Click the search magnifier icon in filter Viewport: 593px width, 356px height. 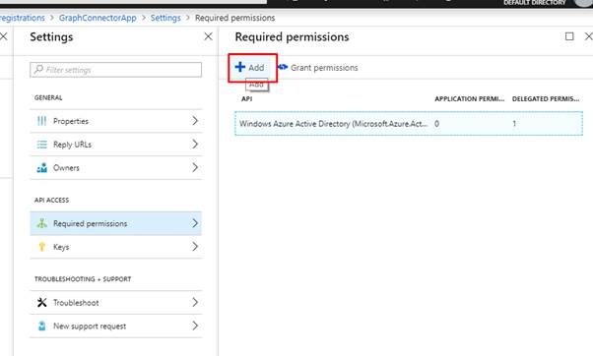38,70
